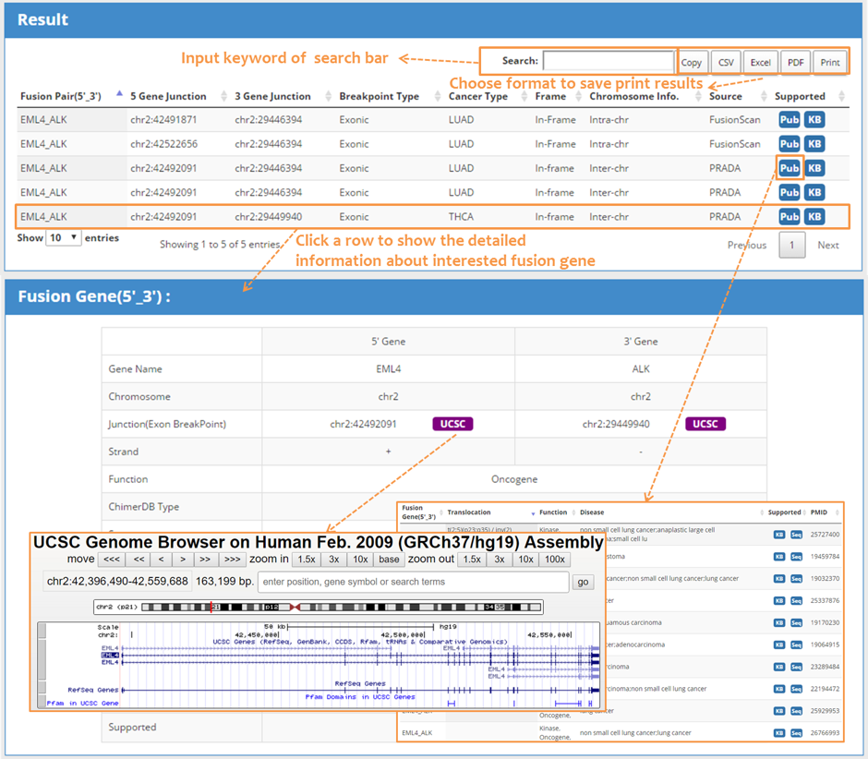Go to the Next results page
The width and height of the screenshot is (868, 759).
828,246
